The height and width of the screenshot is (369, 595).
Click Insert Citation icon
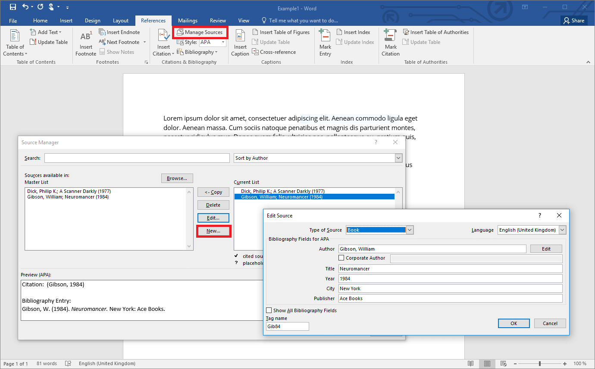tap(163, 36)
